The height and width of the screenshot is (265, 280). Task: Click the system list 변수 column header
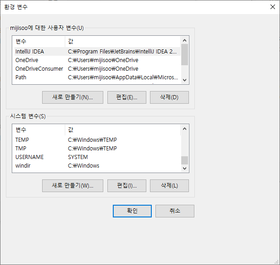(39, 130)
